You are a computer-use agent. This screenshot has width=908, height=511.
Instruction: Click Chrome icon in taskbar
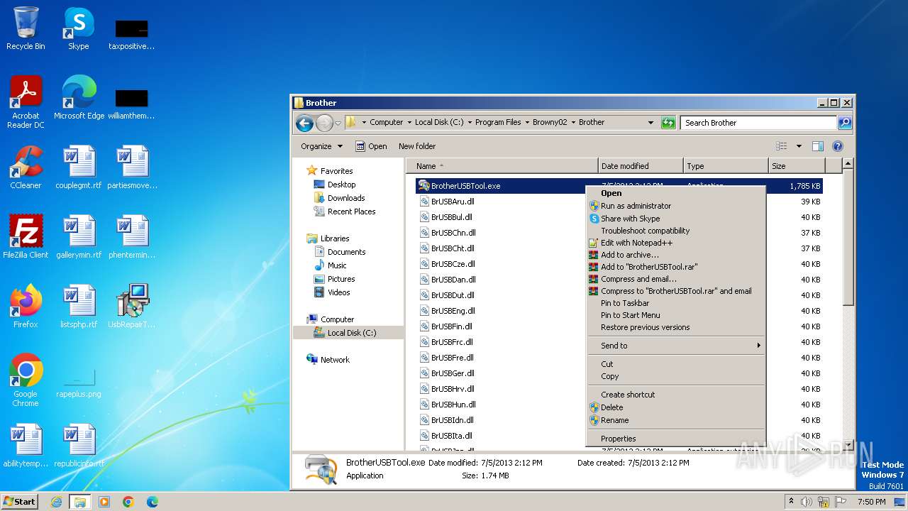(x=128, y=502)
